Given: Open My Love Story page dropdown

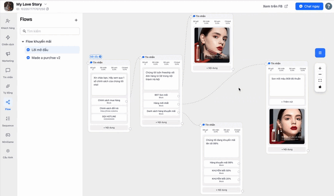Looking at the screenshot, I should tap(45, 4).
